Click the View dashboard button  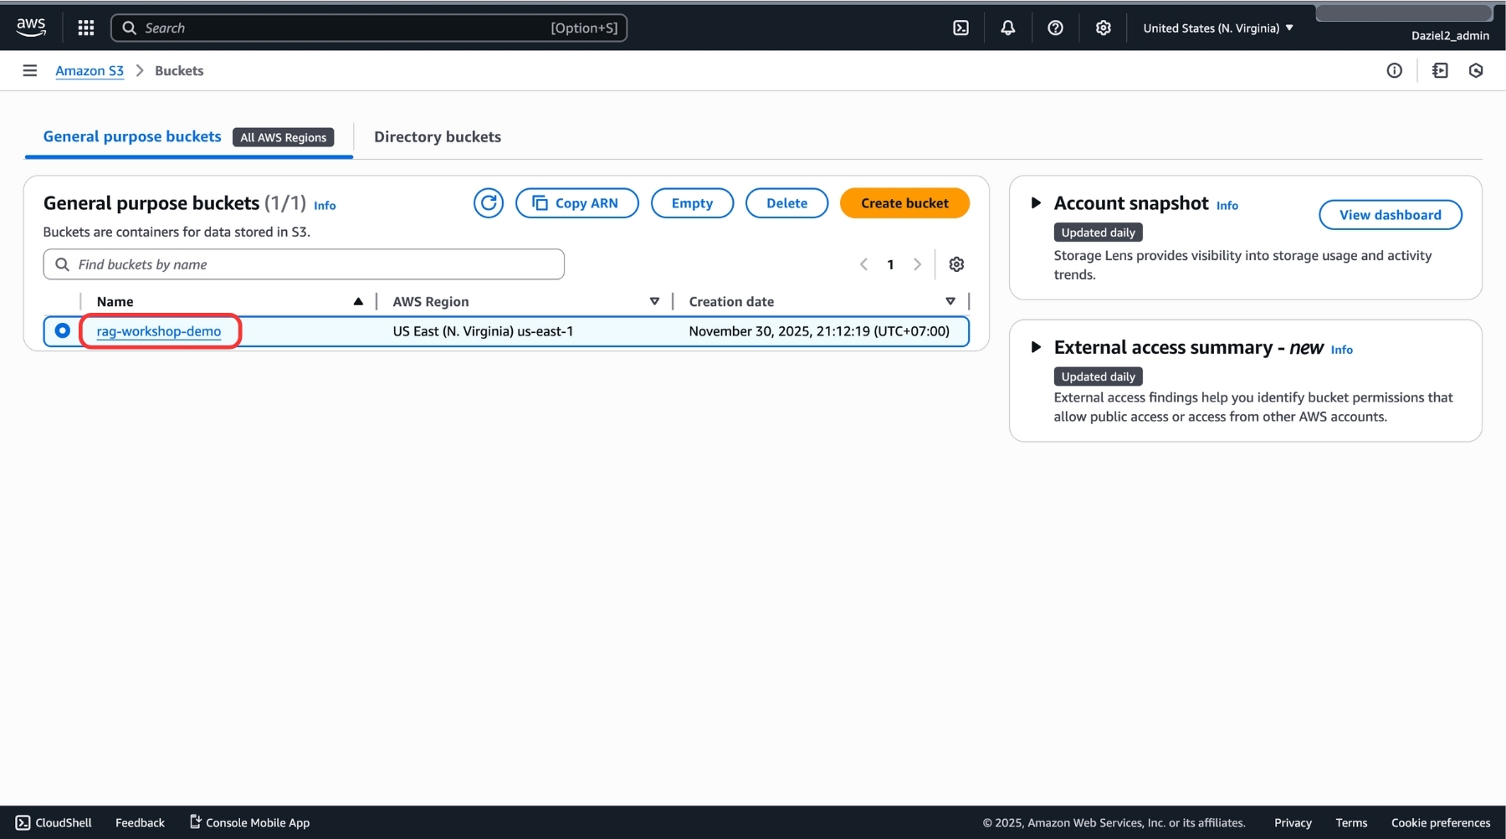coord(1390,215)
